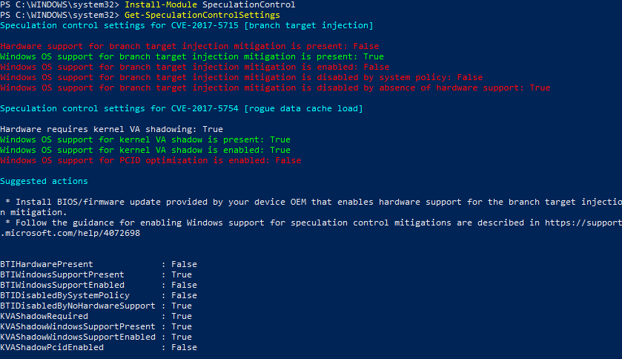Click the KVAShadowRequired property row
This screenshot has height=359, width=622.
[x=96, y=316]
